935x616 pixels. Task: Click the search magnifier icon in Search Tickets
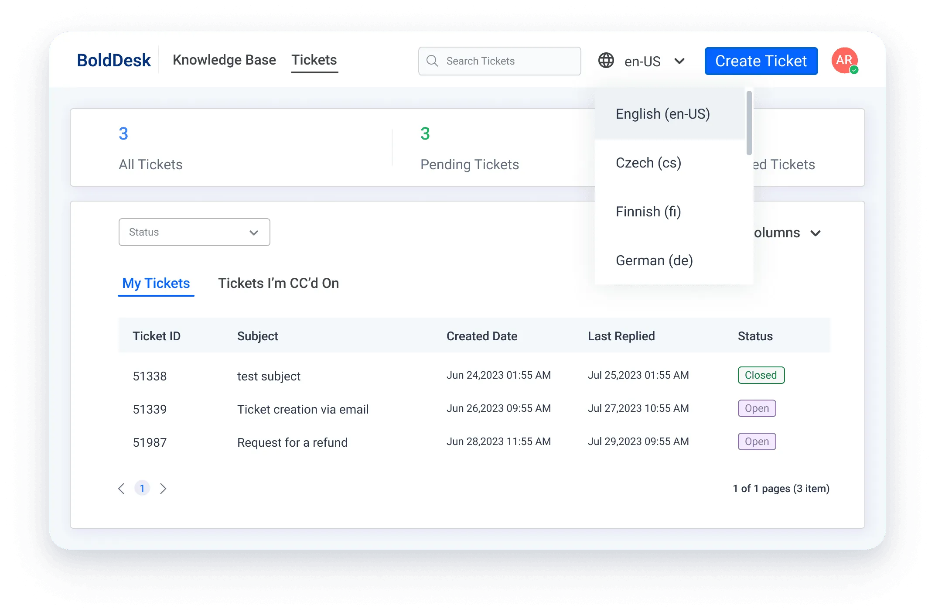click(x=432, y=61)
